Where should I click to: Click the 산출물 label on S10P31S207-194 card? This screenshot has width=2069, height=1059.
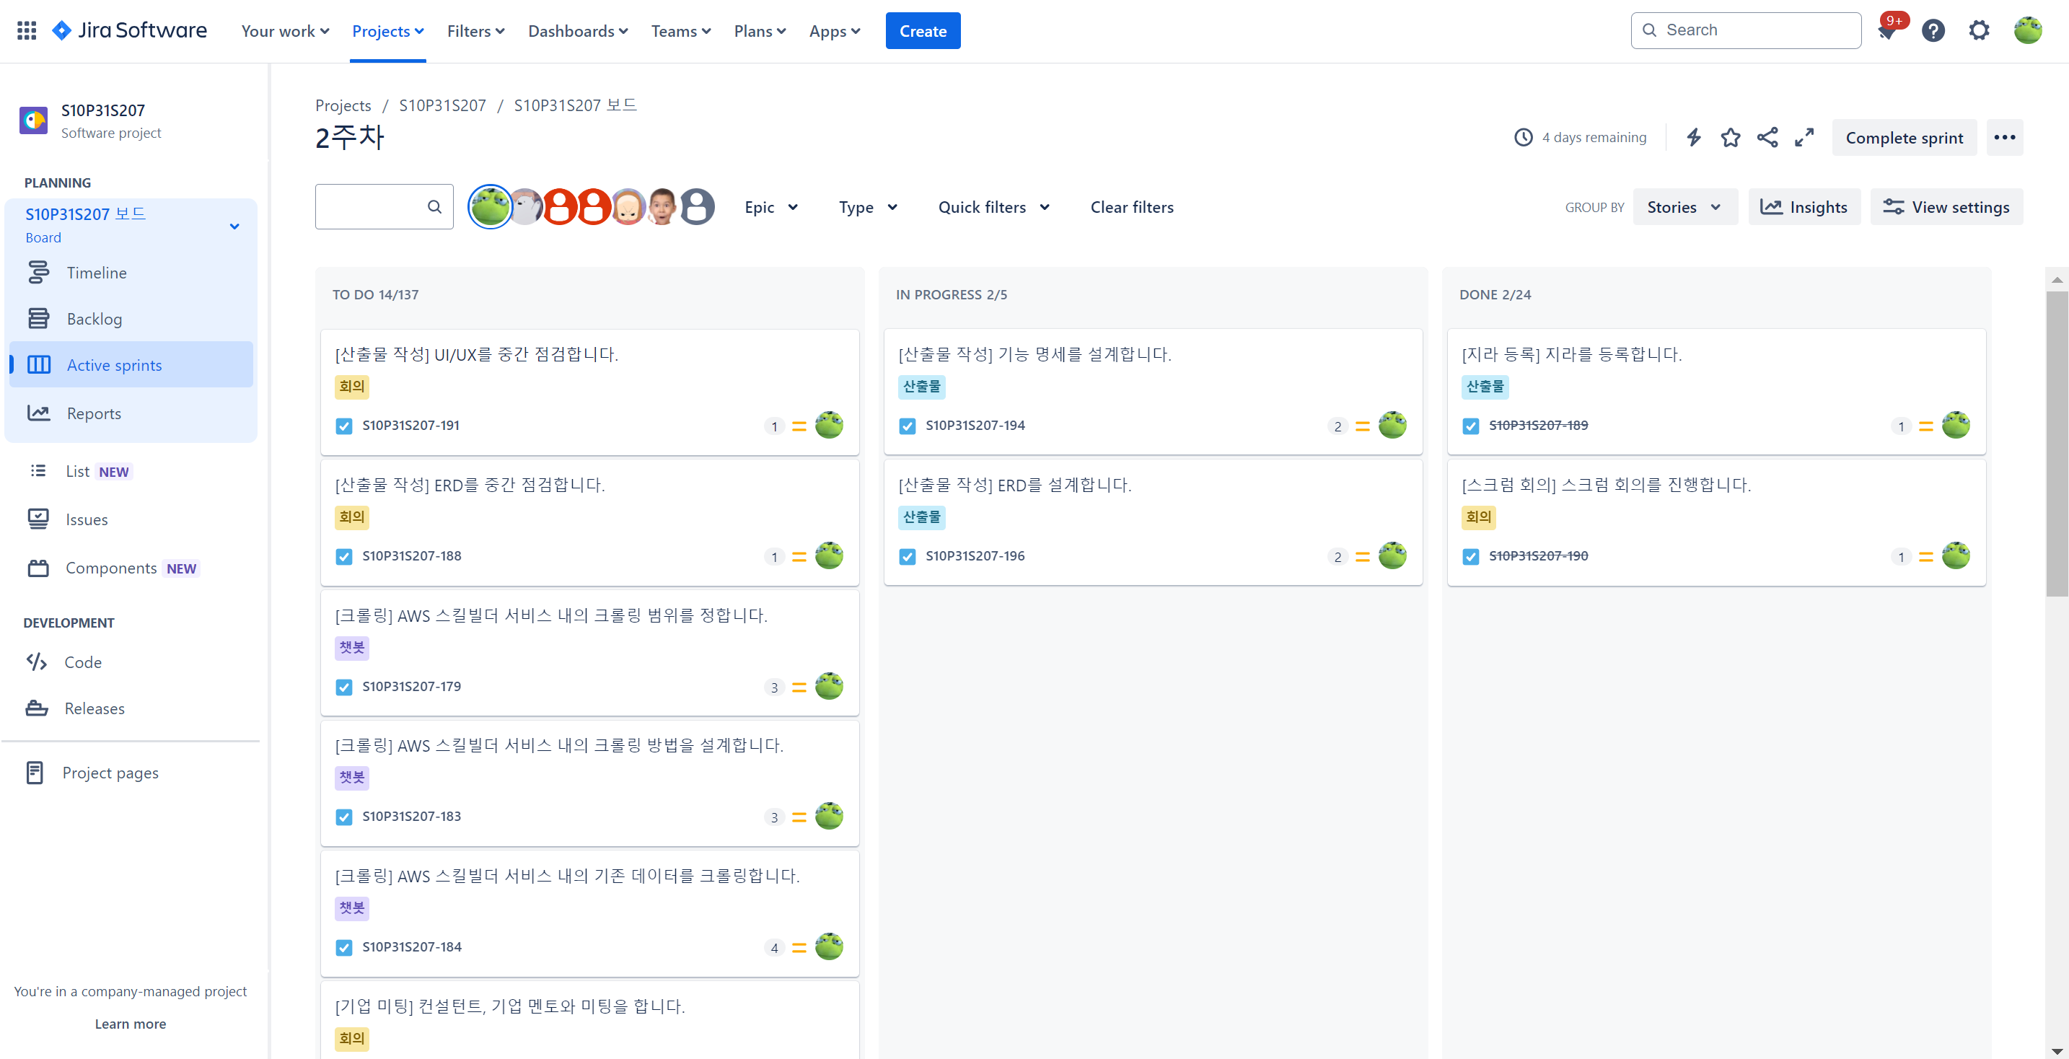(x=921, y=387)
